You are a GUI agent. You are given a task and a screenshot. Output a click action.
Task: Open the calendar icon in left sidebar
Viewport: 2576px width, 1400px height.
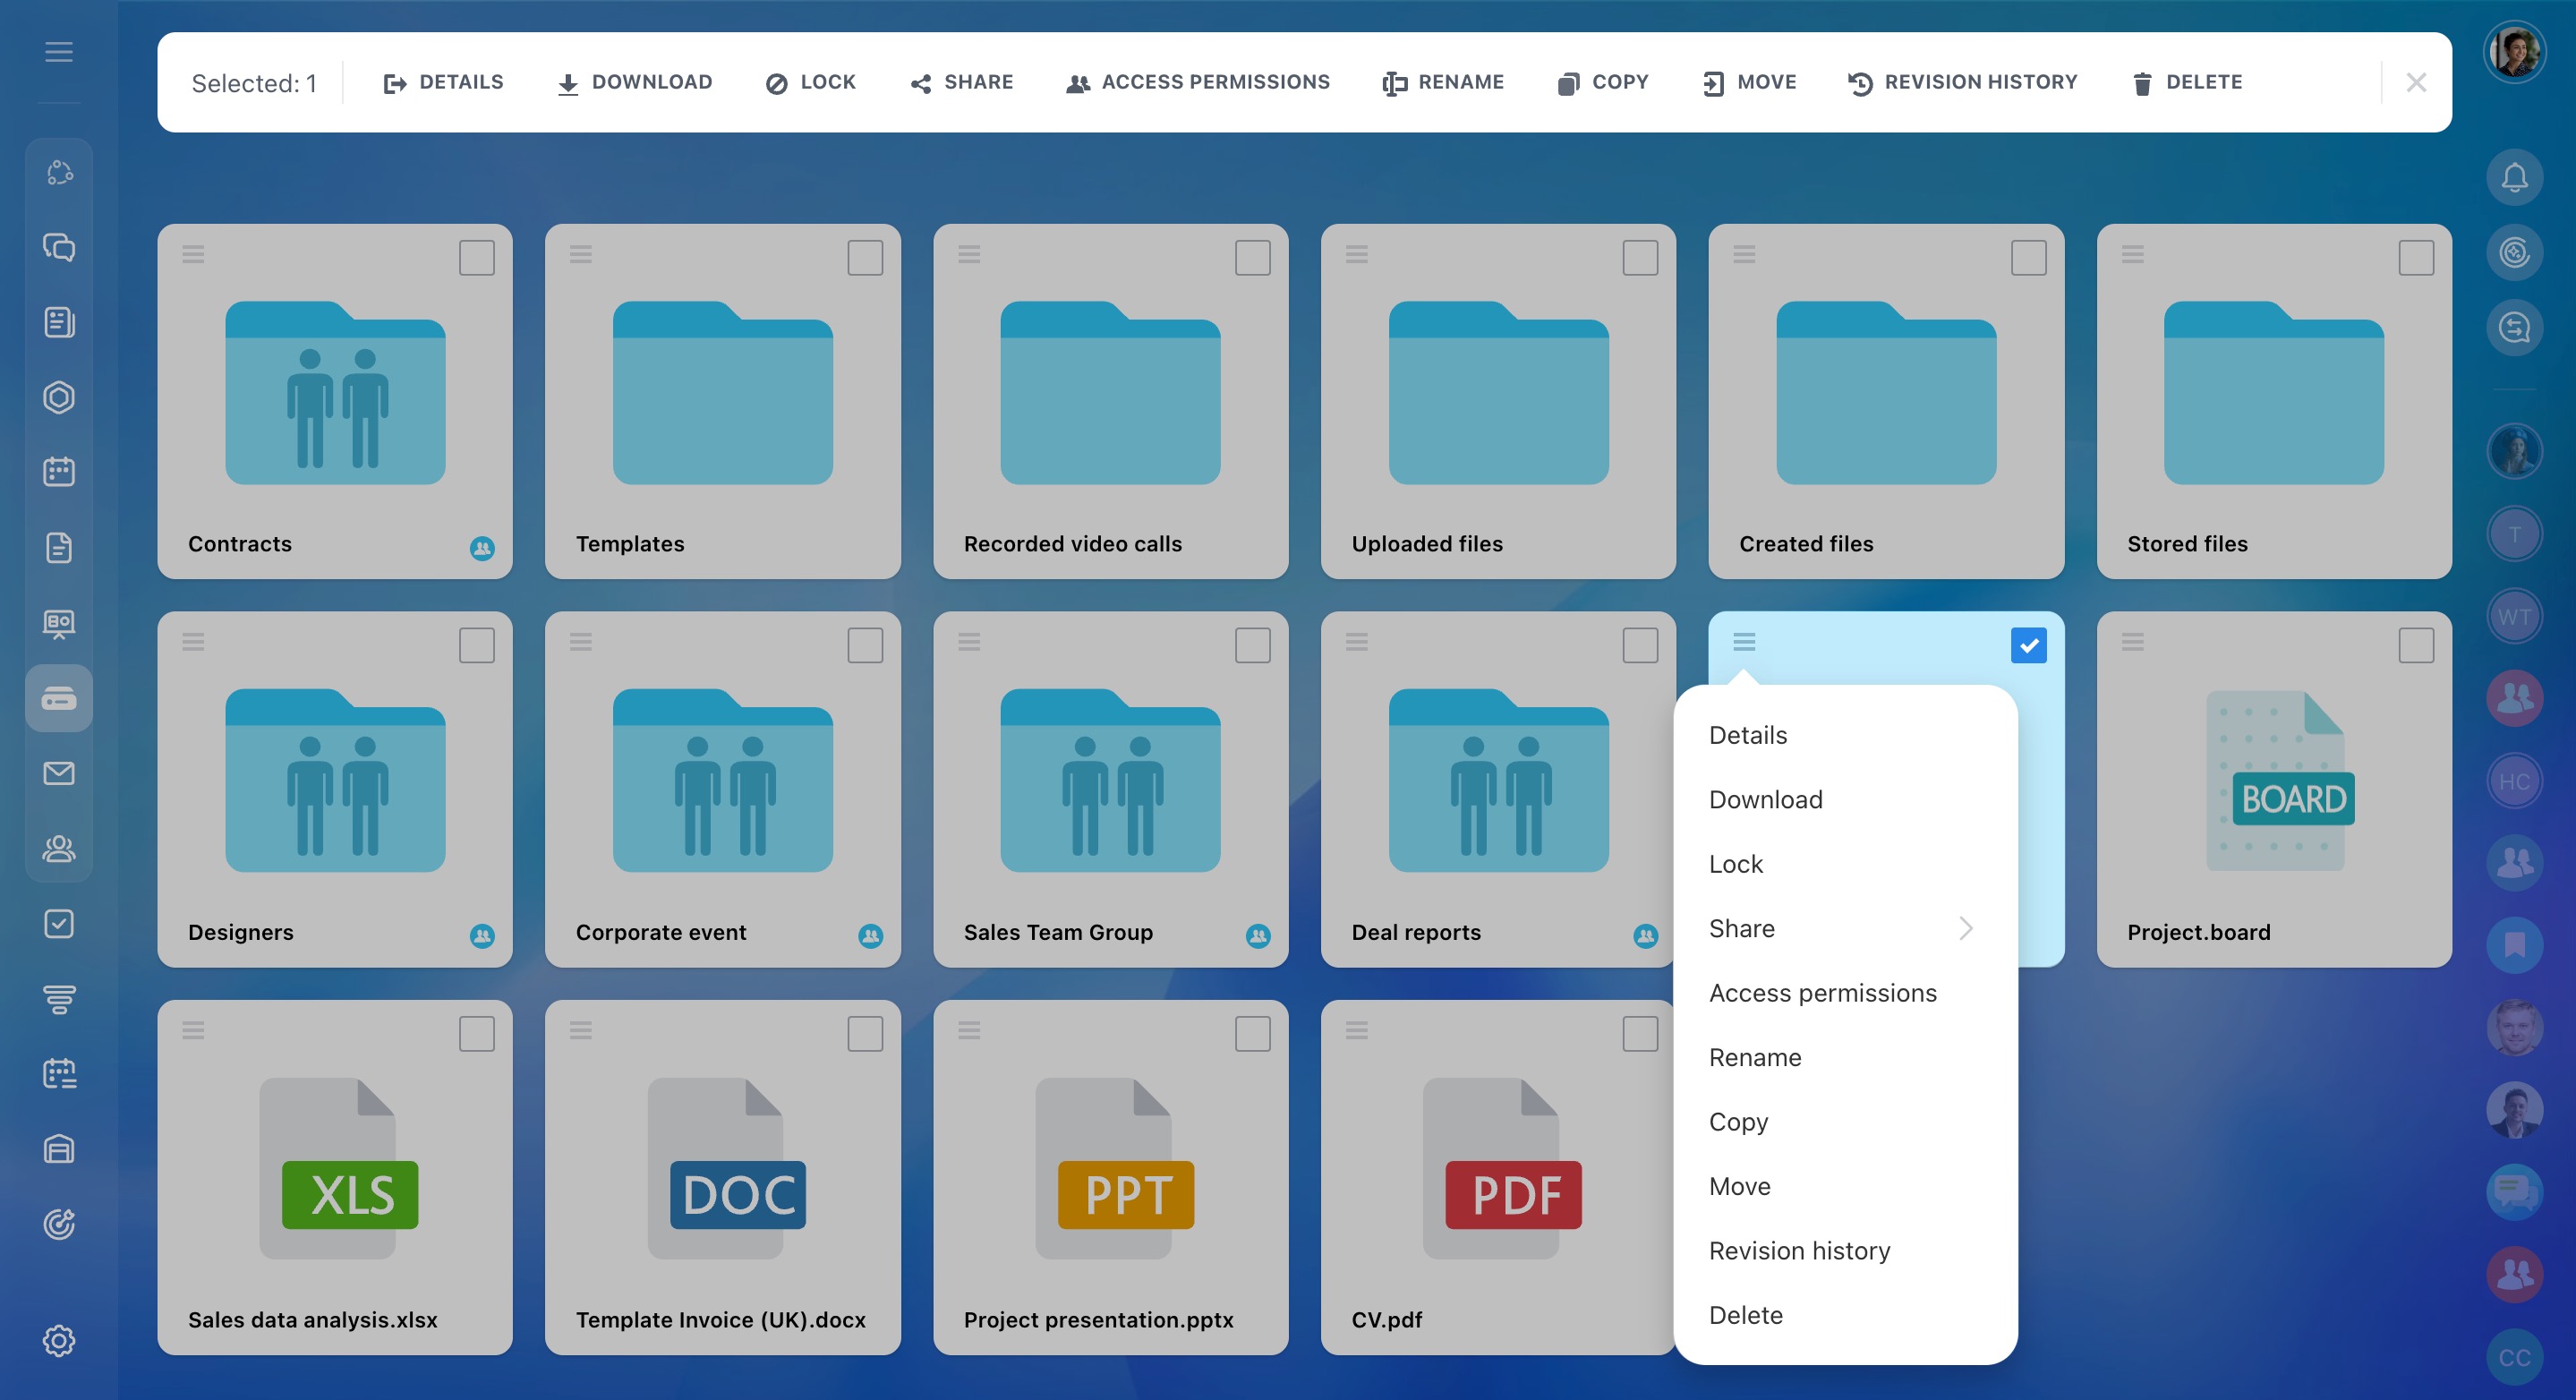[x=59, y=472]
